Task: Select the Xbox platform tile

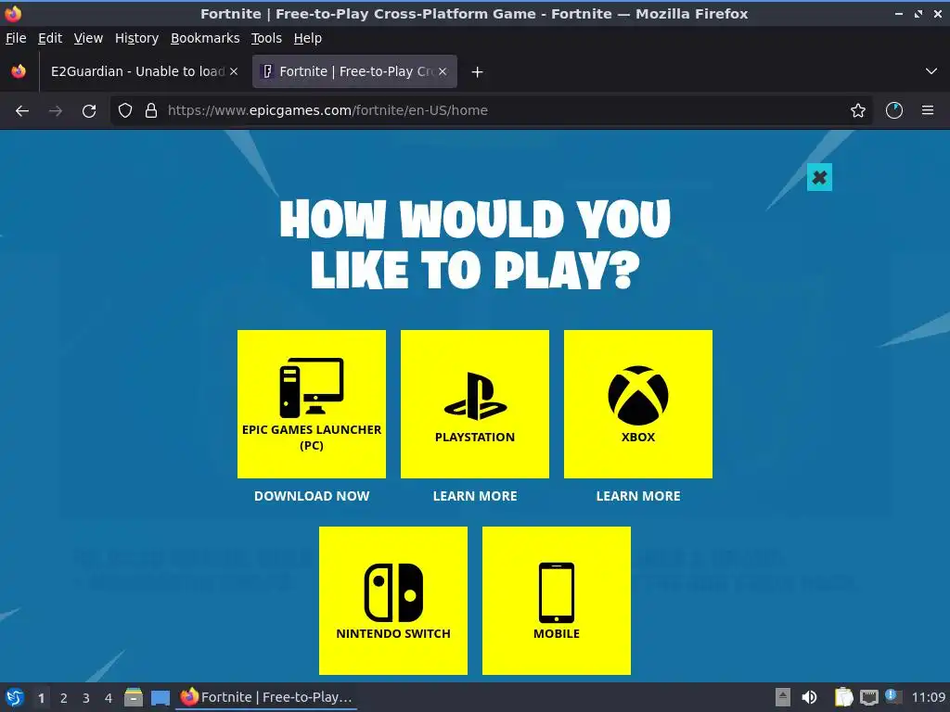Action: coord(638,404)
